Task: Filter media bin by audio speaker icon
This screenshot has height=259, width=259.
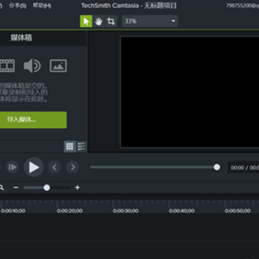Action: click(x=32, y=65)
